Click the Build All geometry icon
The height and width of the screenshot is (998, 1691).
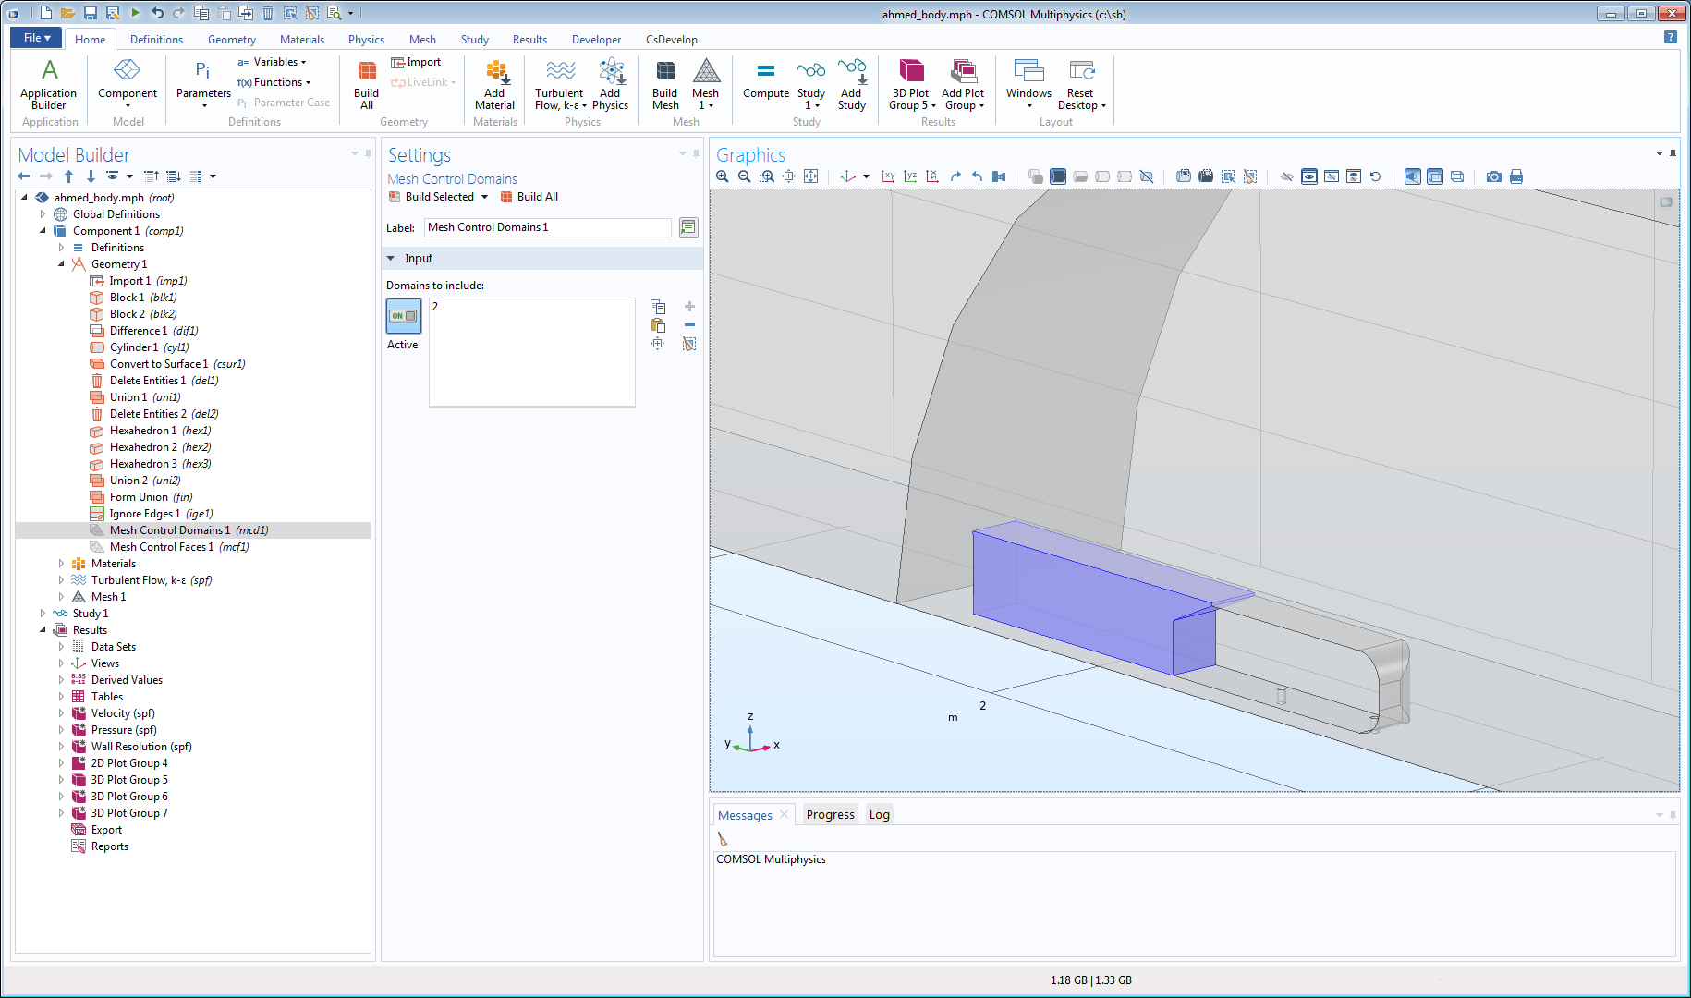click(x=366, y=84)
